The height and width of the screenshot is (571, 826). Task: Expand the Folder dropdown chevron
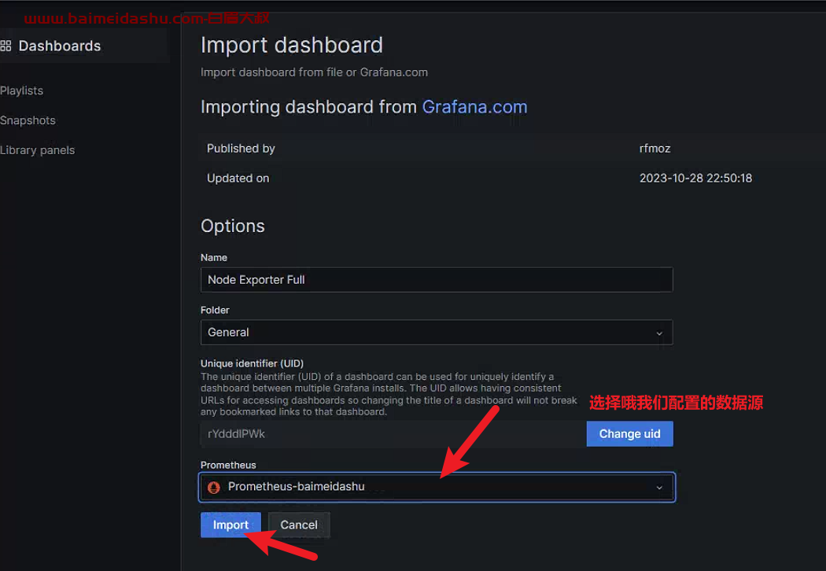point(659,333)
